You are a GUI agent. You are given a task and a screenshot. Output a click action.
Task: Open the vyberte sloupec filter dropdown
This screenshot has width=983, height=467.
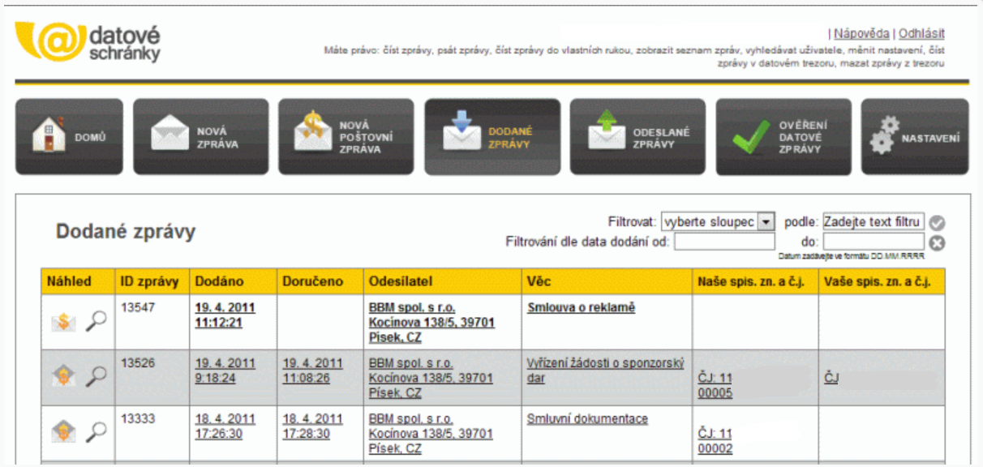click(x=719, y=222)
